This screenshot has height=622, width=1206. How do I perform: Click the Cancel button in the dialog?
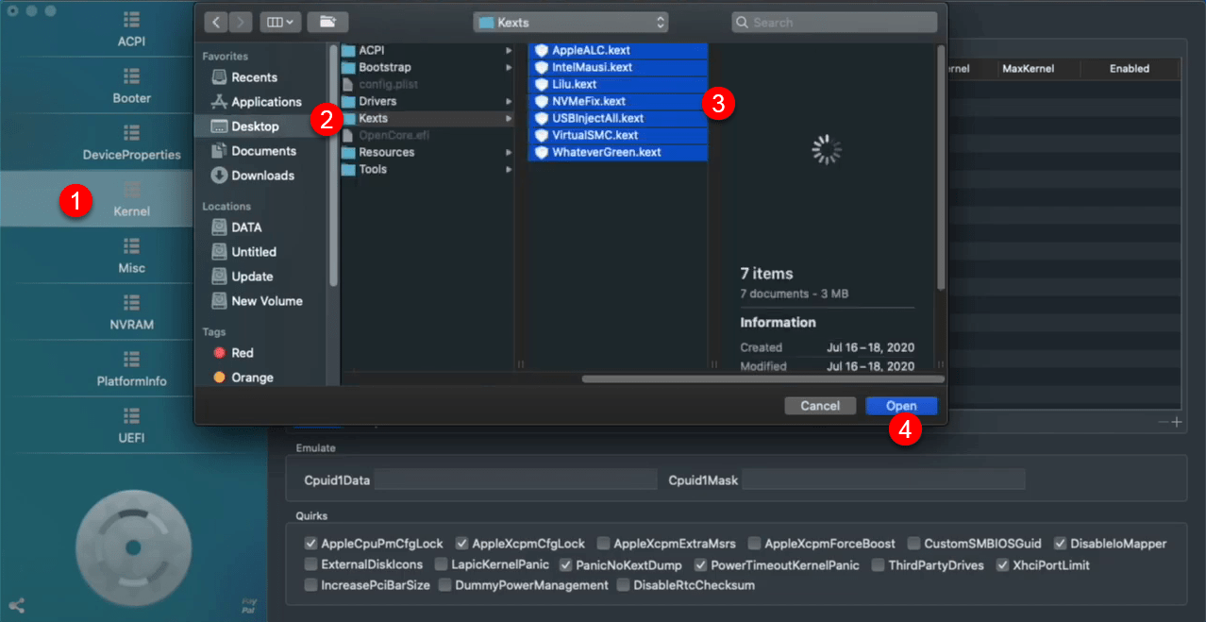point(820,406)
